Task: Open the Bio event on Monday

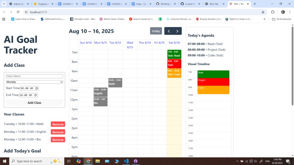Action: [x=101, y=102]
